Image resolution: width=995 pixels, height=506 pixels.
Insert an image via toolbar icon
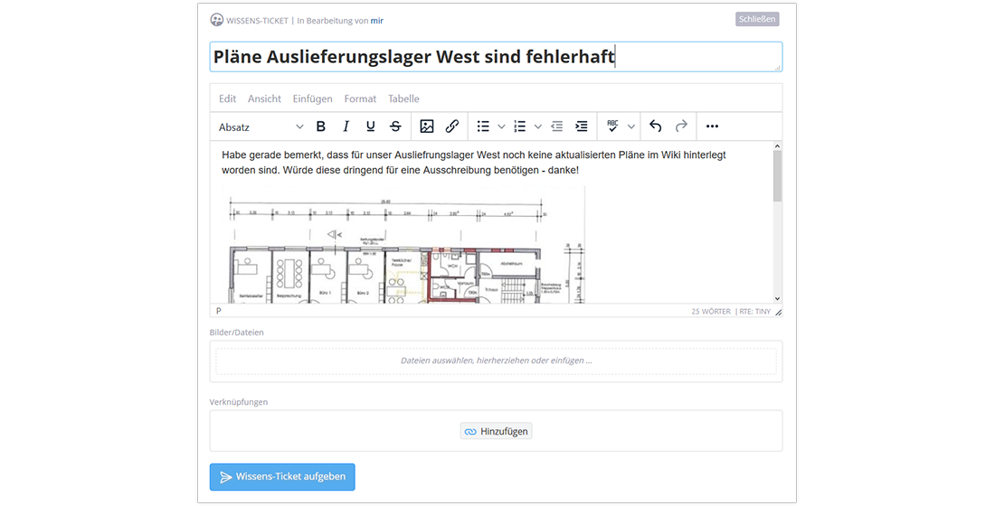(427, 126)
